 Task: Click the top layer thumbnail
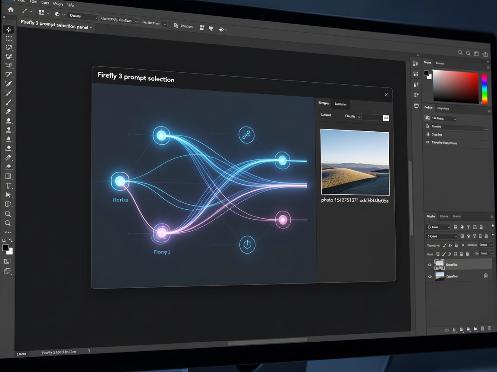[439, 264]
